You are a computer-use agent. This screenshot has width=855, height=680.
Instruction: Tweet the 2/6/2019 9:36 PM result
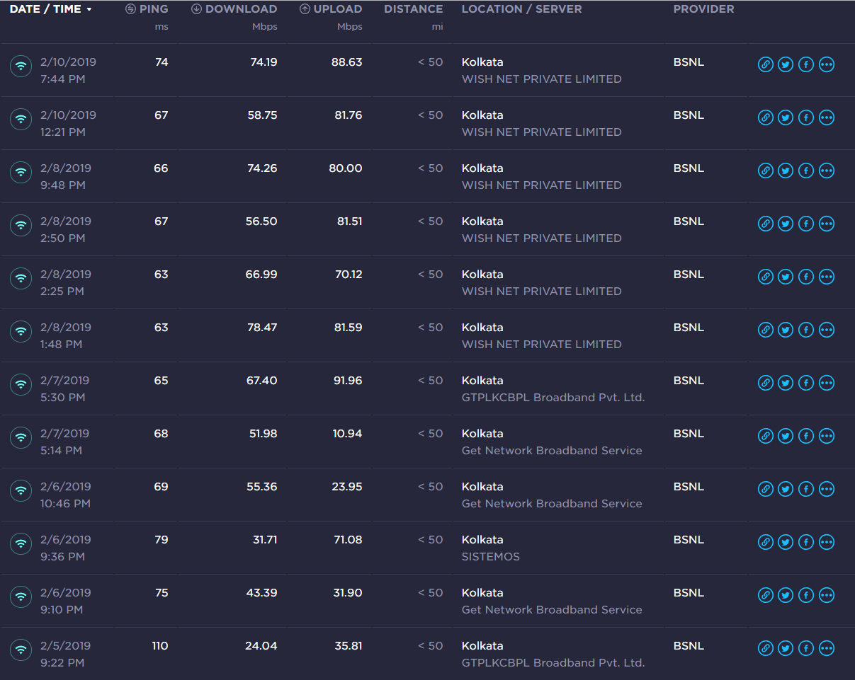click(x=786, y=542)
